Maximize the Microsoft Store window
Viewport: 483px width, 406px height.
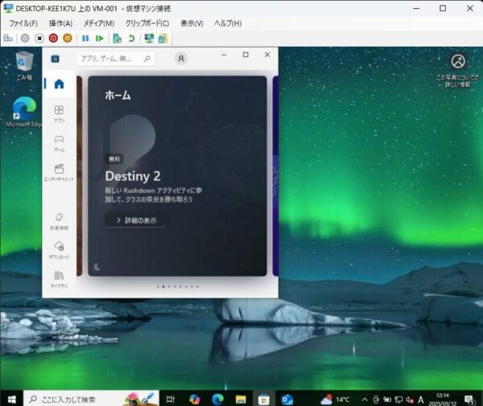click(246, 55)
